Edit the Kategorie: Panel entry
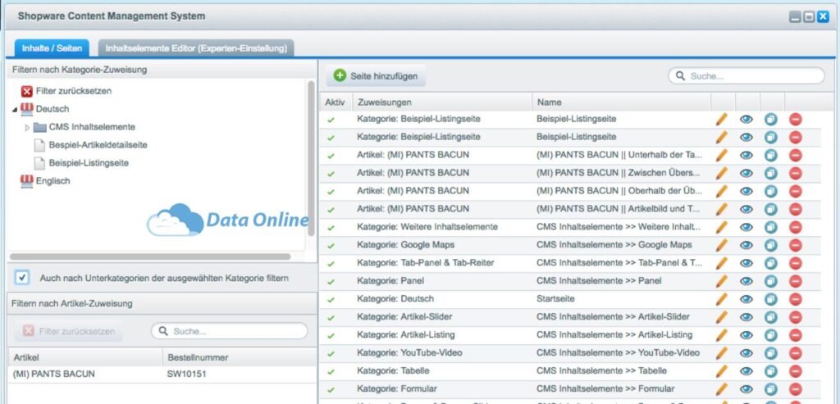 [722, 281]
